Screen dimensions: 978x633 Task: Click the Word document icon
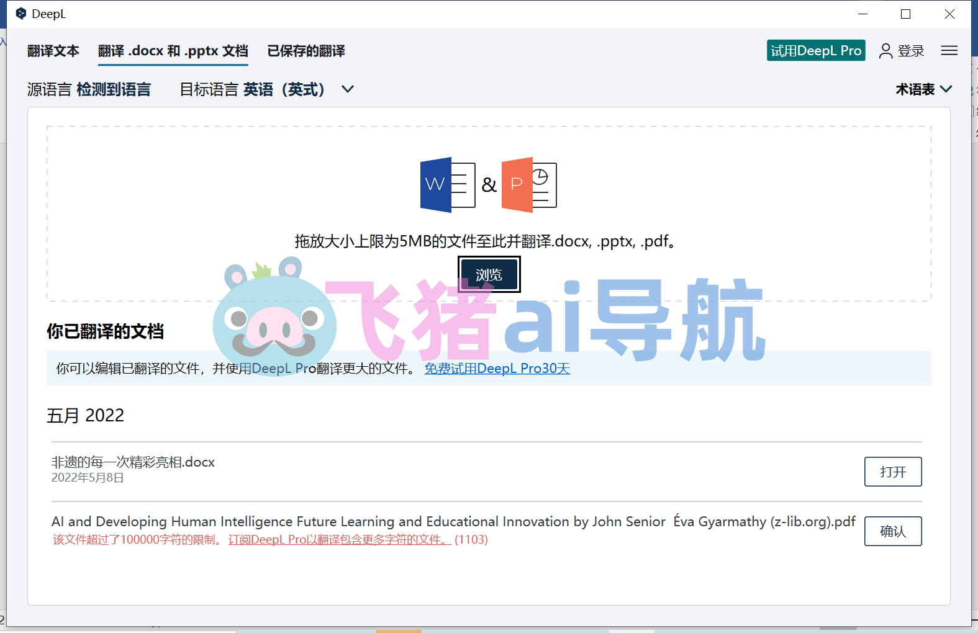[448, 185]
